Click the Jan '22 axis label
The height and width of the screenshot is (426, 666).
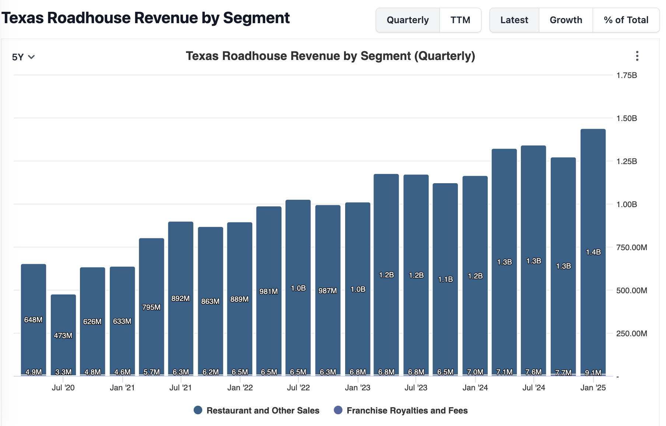click(240, 387)
